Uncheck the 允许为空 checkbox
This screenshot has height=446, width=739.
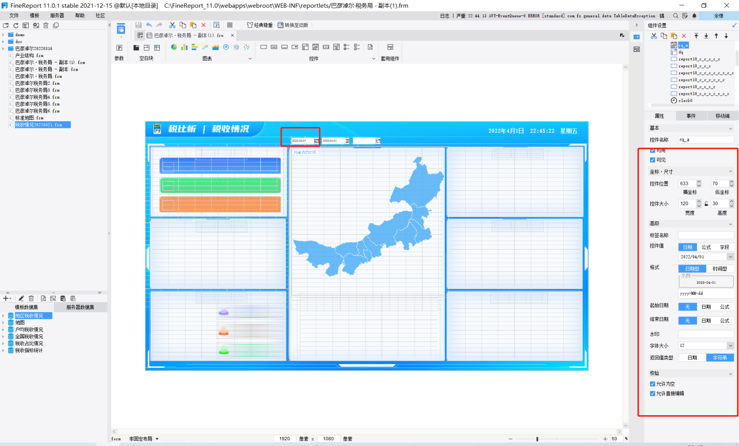[652, 384]
